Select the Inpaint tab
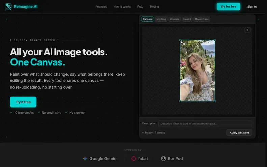The width and height of the screenshot is (267, 167). pos(187,19)
